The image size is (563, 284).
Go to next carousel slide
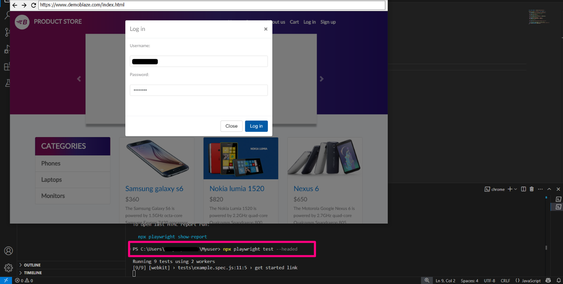322,79
